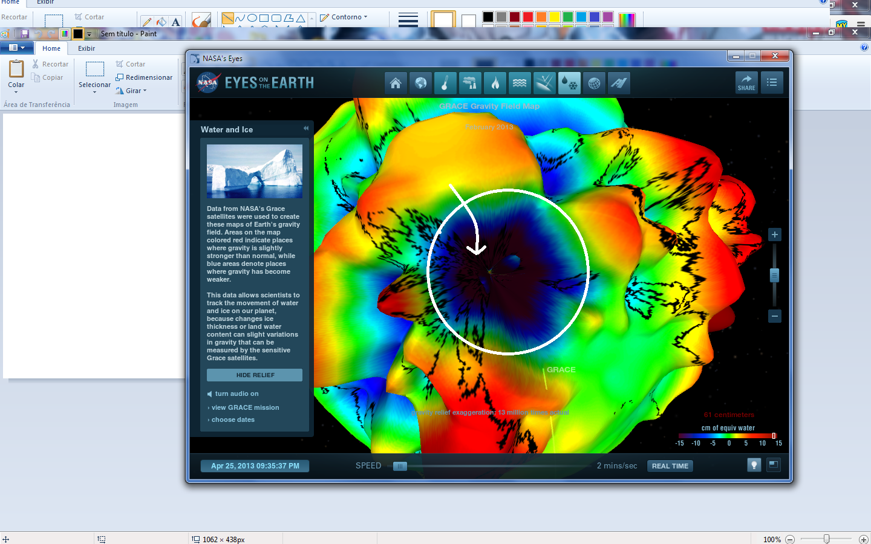871x544 pixels.
Task: Click the date field Apr 25, 2013
Action: (x=255, y=466)
